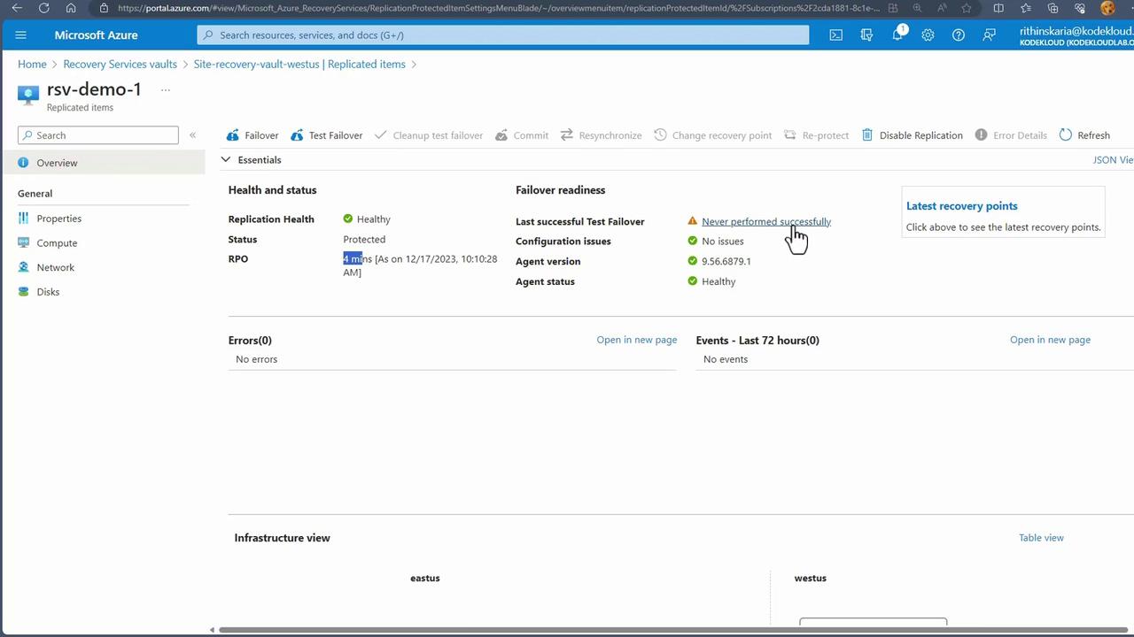
Task: Collapse the Essentials section
Action: (226, 160)
